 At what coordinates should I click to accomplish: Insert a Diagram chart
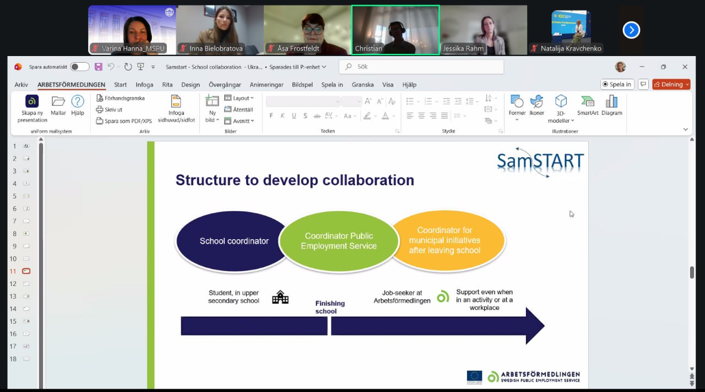pos(611,102)
